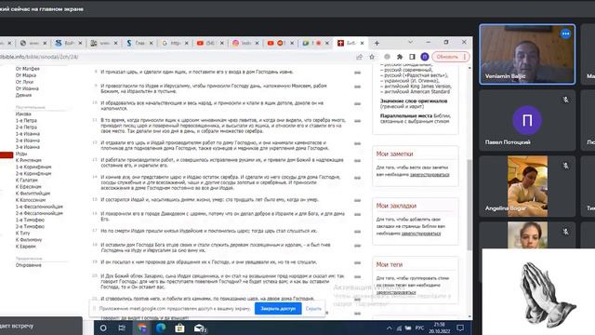The image size is (595, 335).
Task: Click register link under Мои закладки
Action: [421, 234]
